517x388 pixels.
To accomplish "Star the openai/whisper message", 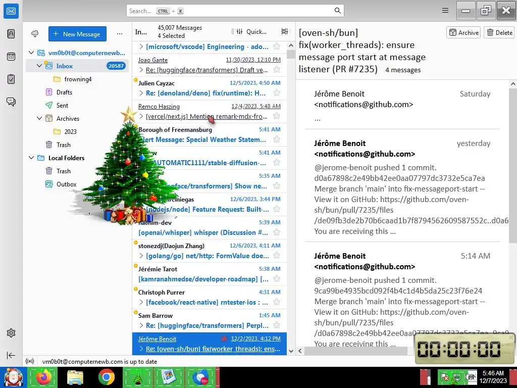I will click(277, 232).
